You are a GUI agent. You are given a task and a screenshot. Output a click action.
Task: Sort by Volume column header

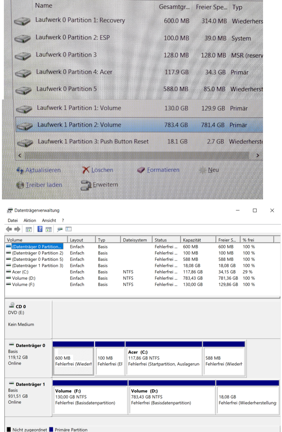(36, 240)
